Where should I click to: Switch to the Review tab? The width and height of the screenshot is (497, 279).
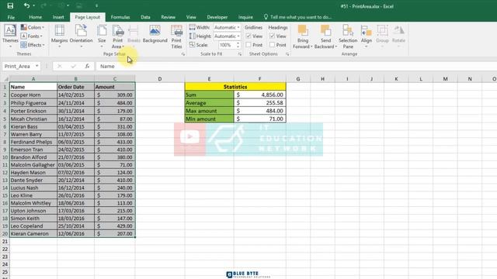pyautogui.click(x=168, y=17)
